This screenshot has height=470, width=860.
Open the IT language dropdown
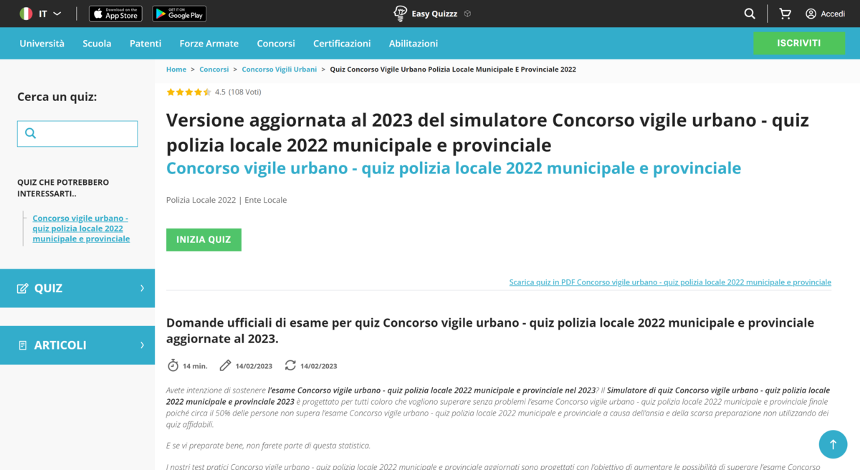click(x=41, y=14)
